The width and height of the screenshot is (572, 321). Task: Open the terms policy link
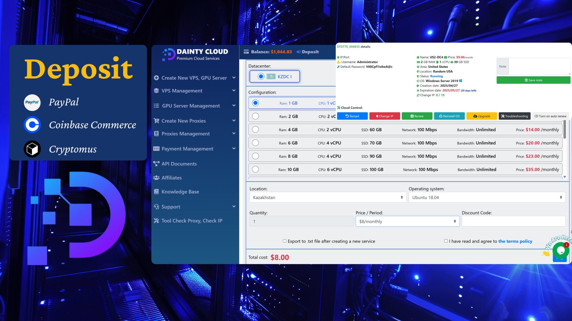(515, 241)
